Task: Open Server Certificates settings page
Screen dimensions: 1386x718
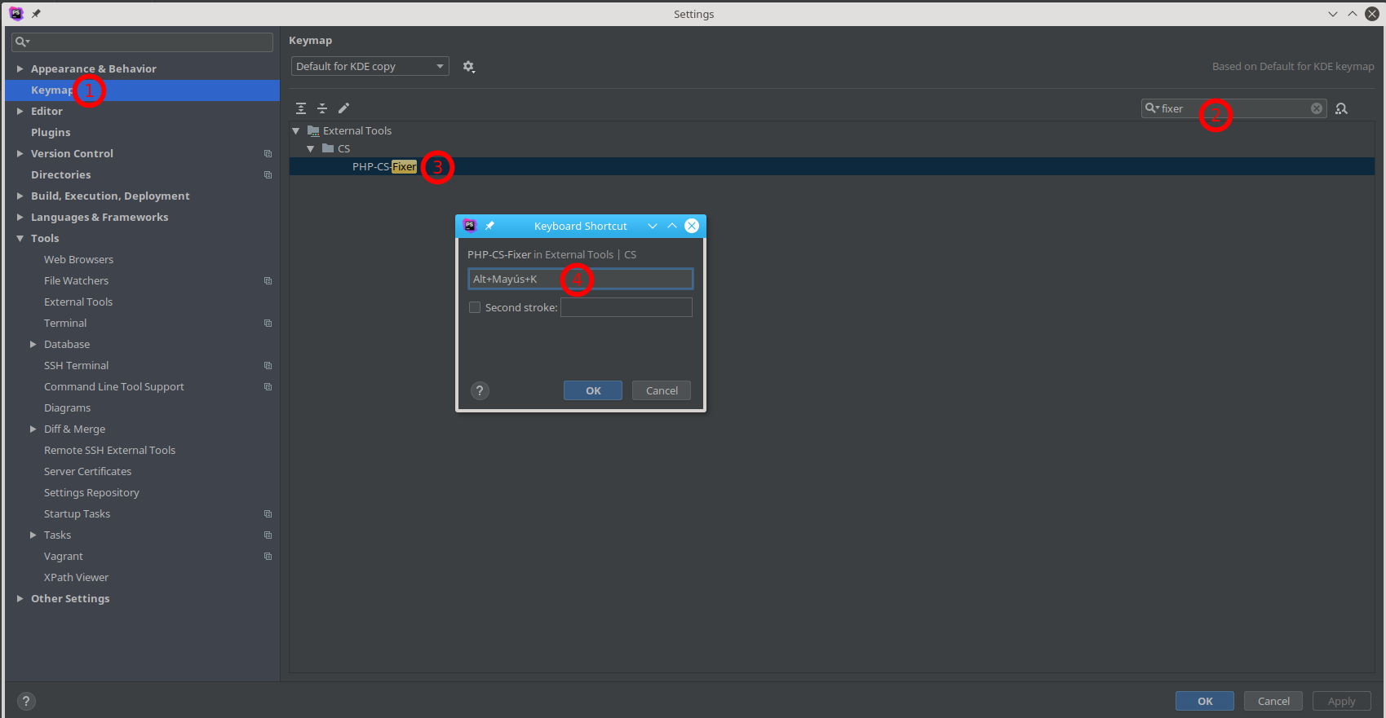Action: [87, 471]
